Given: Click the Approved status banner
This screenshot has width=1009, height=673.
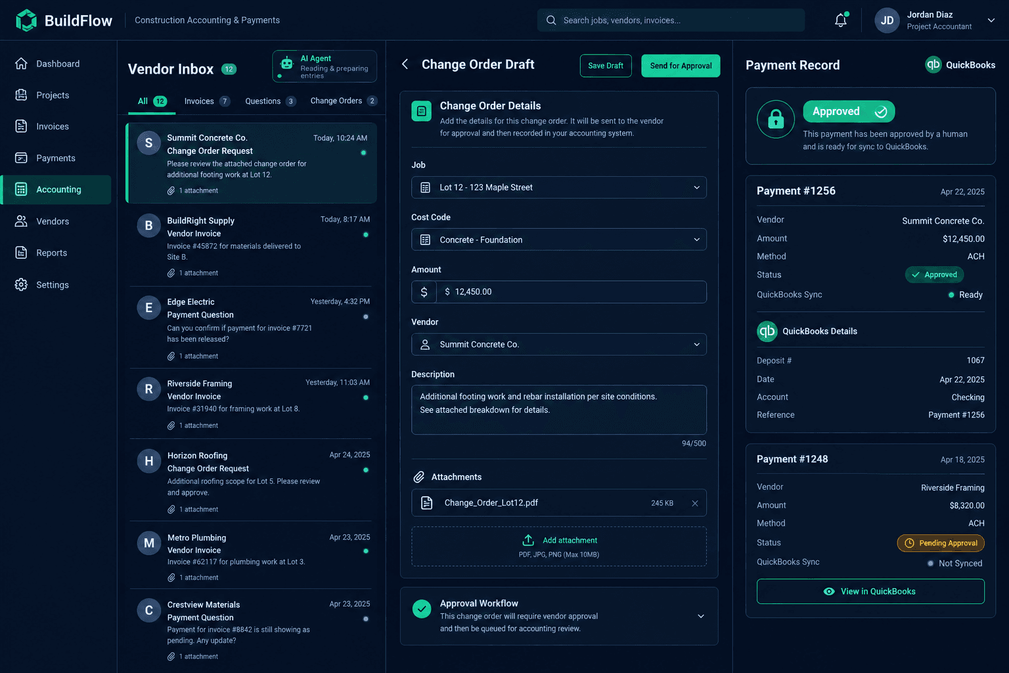Looking at the screenshot, I should [849, 112].
